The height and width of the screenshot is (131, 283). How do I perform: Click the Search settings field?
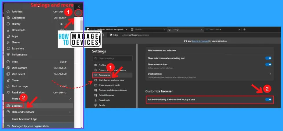pyautogui.click(x=112, y=58)
